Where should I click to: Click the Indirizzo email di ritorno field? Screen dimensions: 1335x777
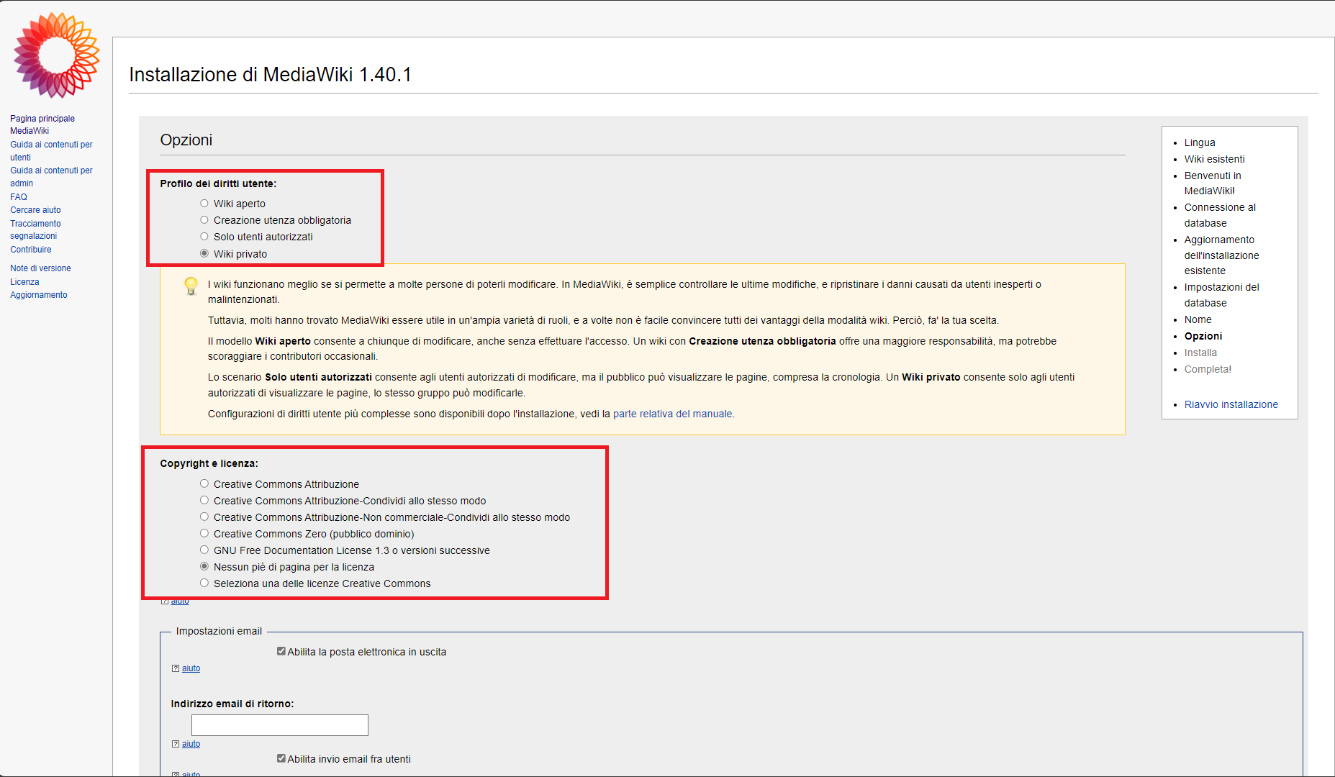pyautogui.click(x=280, y=725)
